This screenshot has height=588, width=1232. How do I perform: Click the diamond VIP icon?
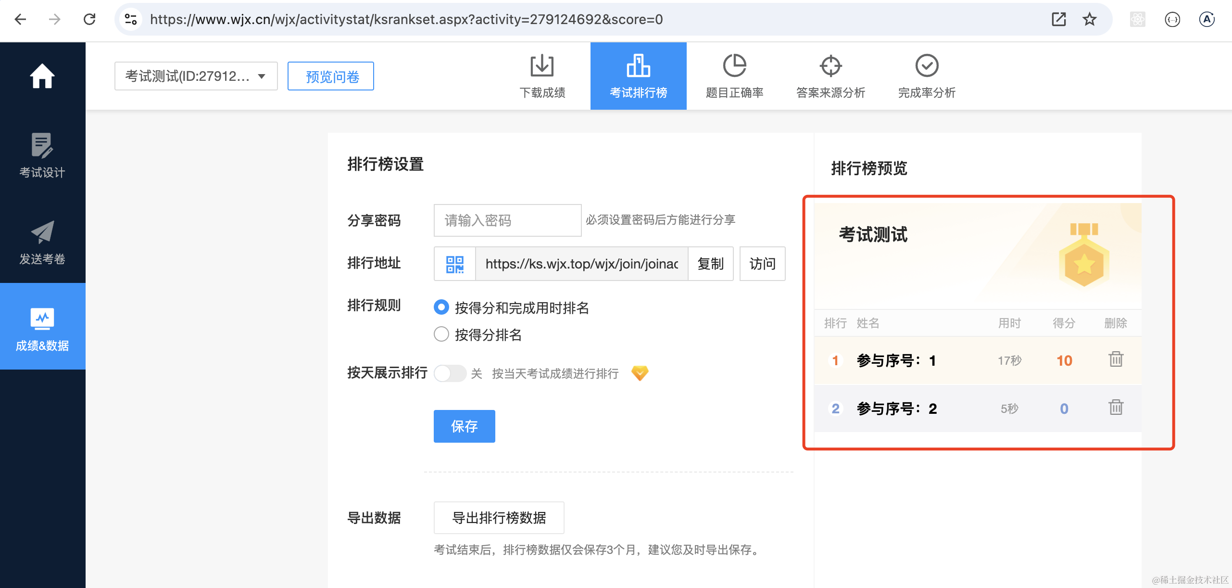(x=640, y=373)
